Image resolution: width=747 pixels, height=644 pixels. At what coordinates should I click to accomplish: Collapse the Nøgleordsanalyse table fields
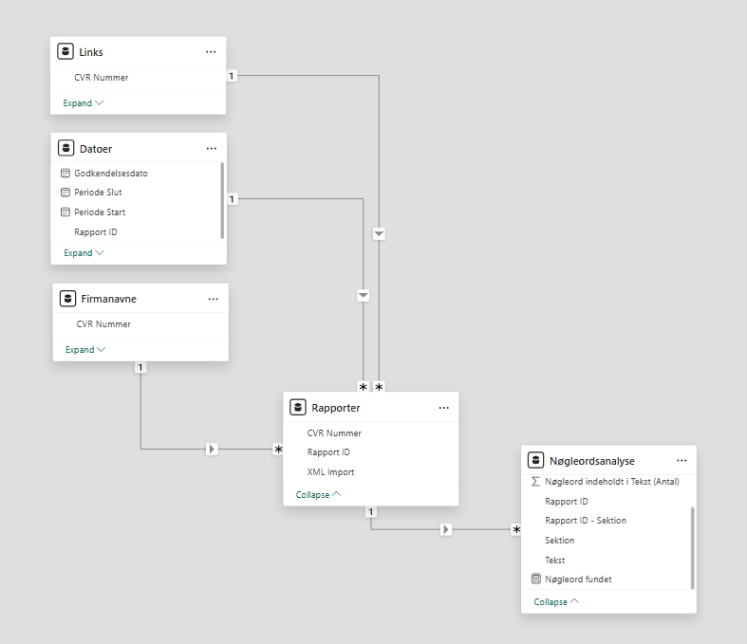[x=556, y=601]
